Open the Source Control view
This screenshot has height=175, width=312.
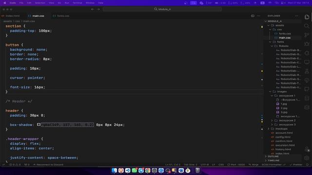tap(307, 35)
